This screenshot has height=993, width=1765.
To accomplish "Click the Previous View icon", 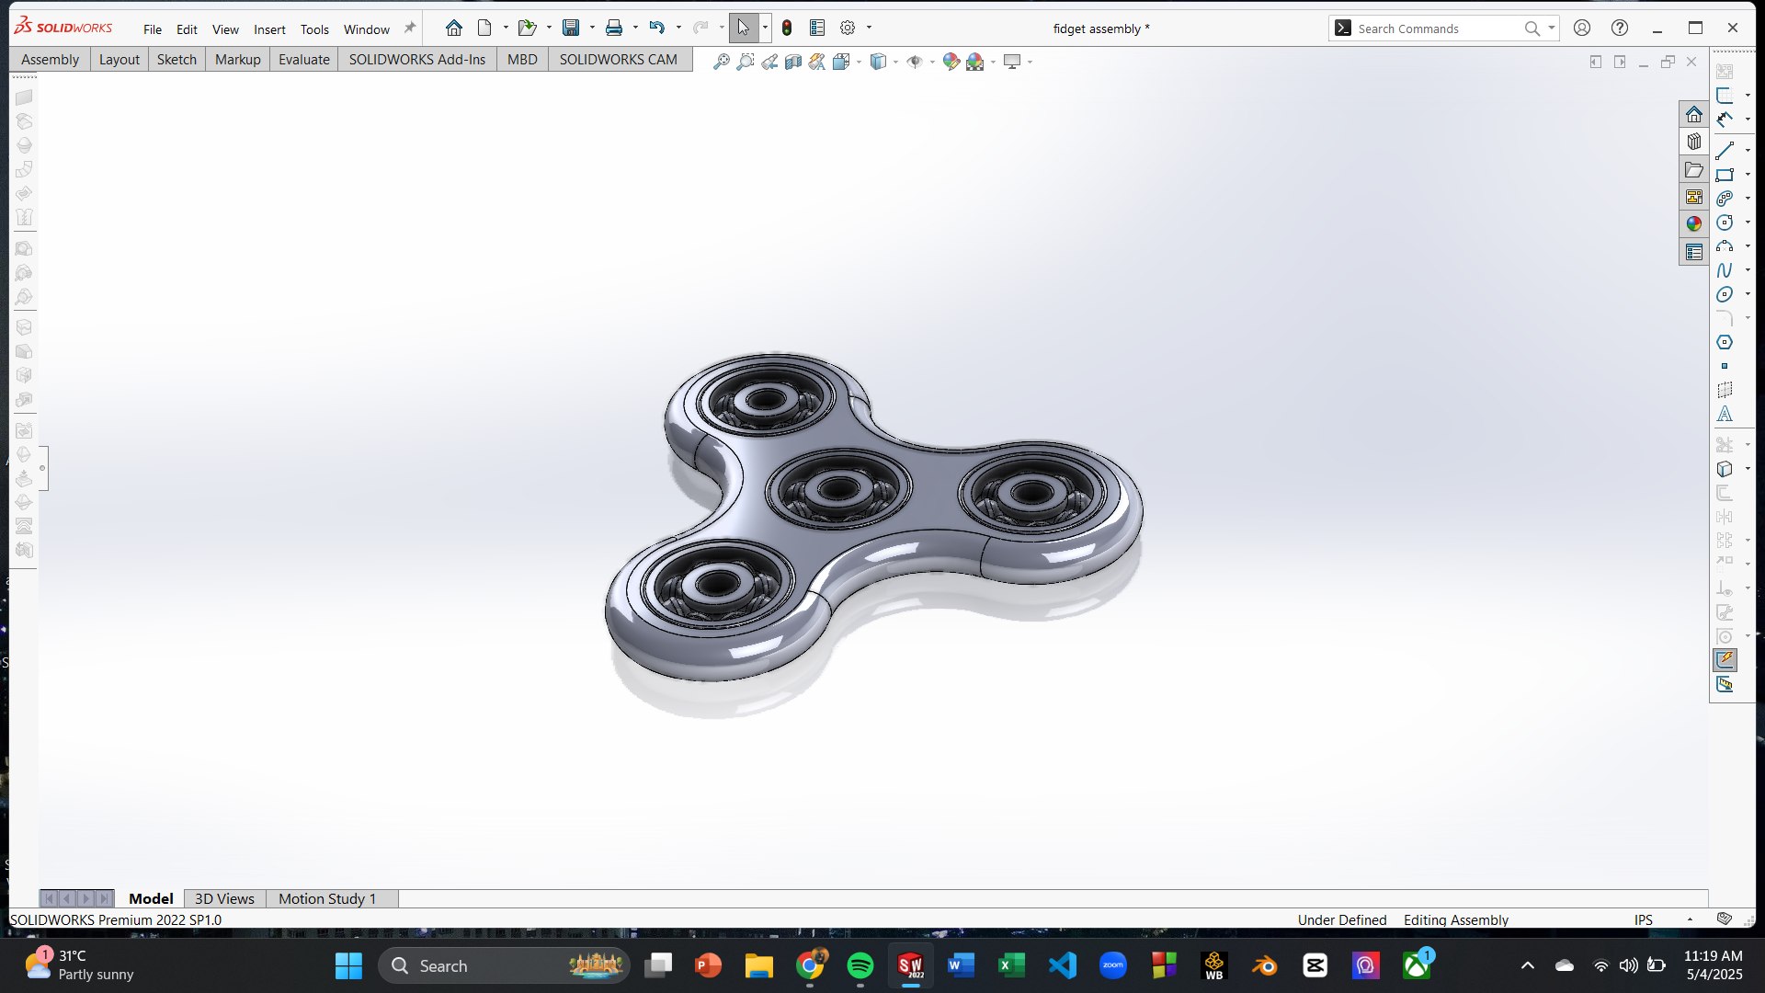I will [x=769, y=62].
